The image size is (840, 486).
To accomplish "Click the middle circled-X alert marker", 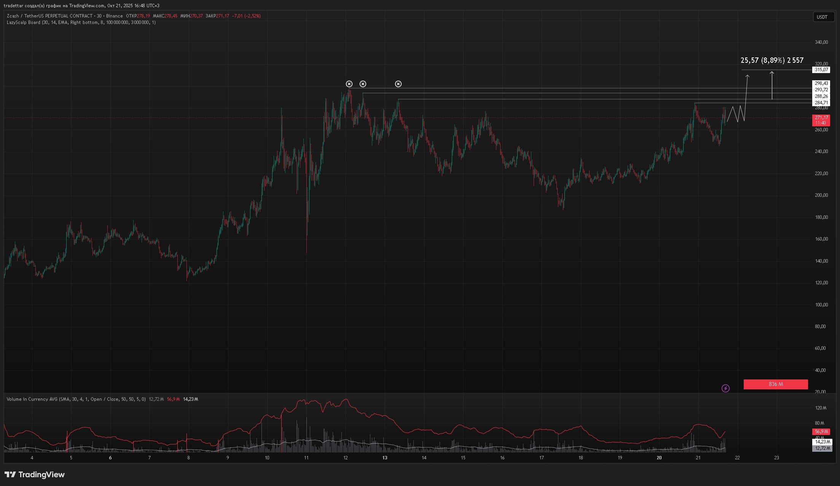I will pyautogui.click(x=363, y=84).
